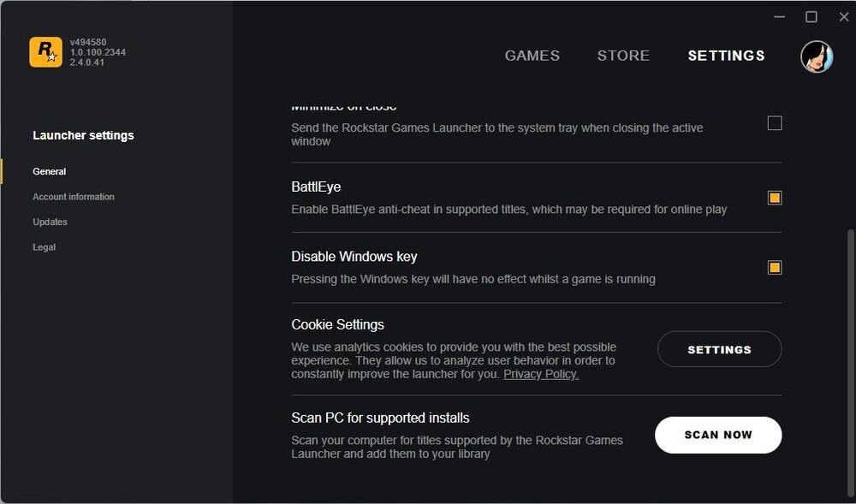The width and height of the screenshot is (856, 504).
Task: Toggle the Disable Windows key option
Action: 774,267
